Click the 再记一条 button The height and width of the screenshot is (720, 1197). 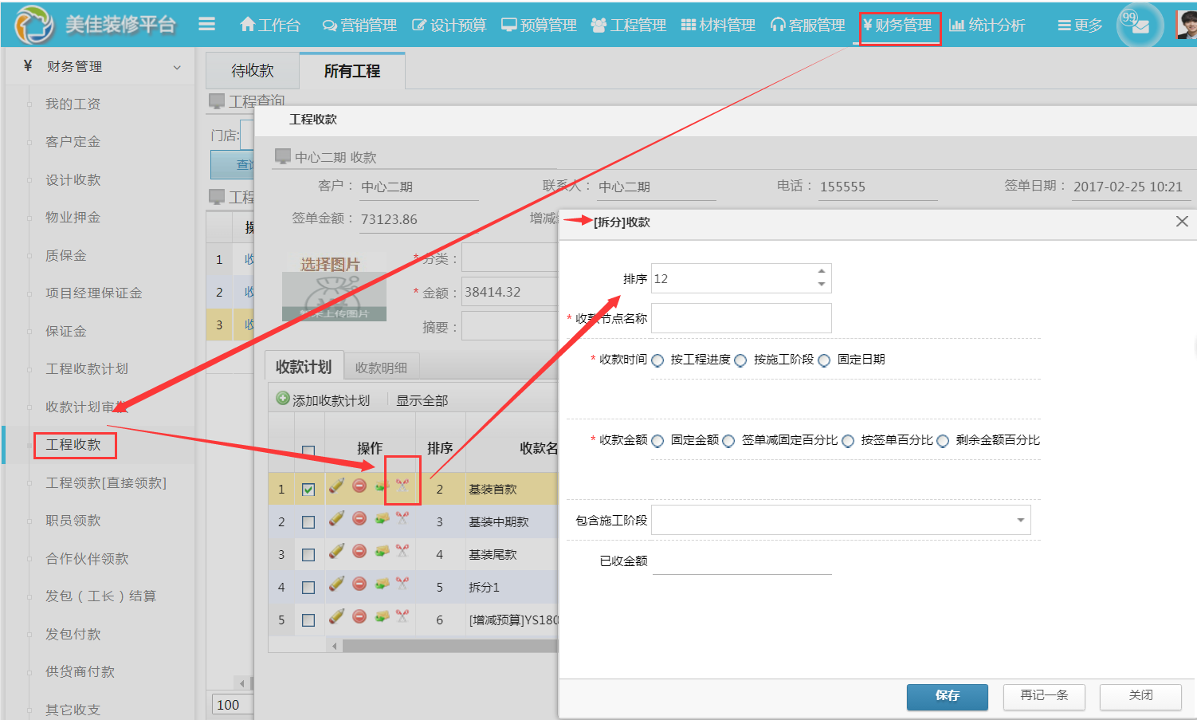point(1044,696)
